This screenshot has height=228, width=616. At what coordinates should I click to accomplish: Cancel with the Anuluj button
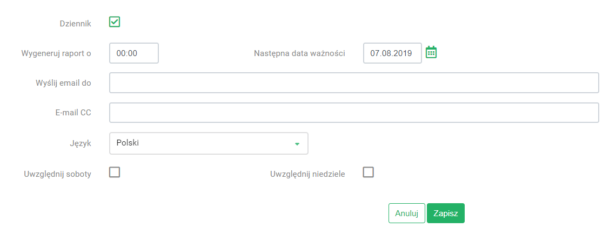pyautogui.click(x=406, y=213)
